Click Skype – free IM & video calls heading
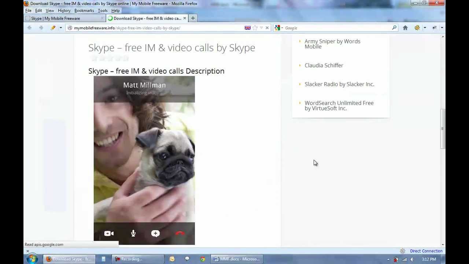Screen dimensions: 469x264 coord(171,48)
